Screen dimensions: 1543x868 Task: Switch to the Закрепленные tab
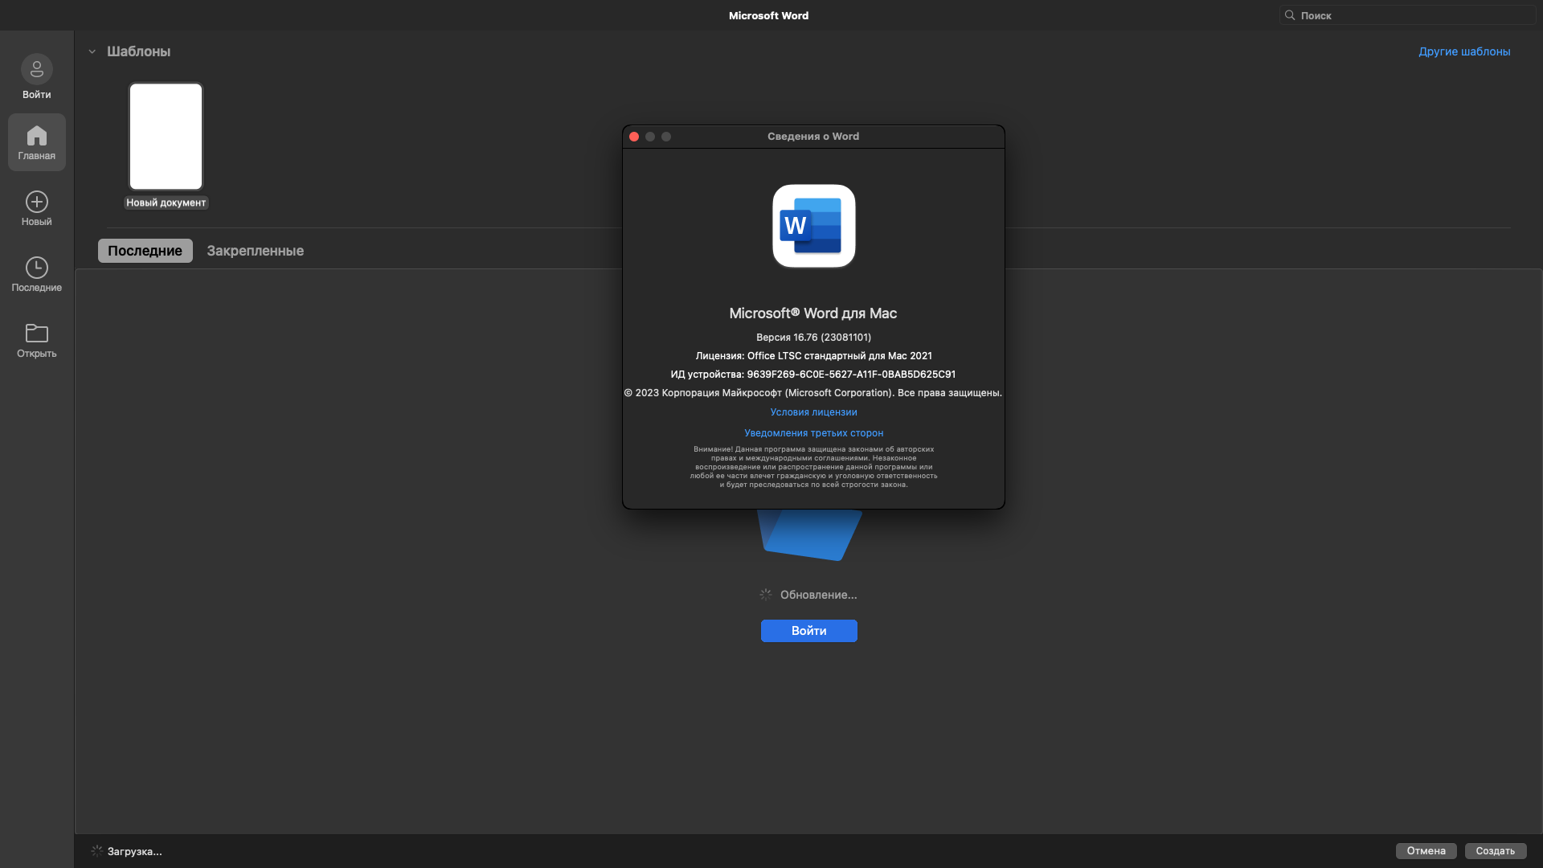point(256,251)
